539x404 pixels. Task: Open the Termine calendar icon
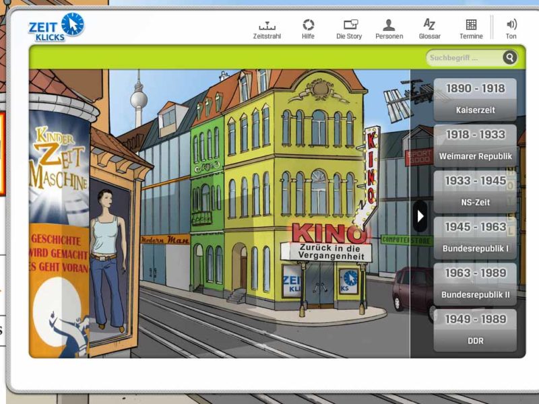tap(471, 29)
